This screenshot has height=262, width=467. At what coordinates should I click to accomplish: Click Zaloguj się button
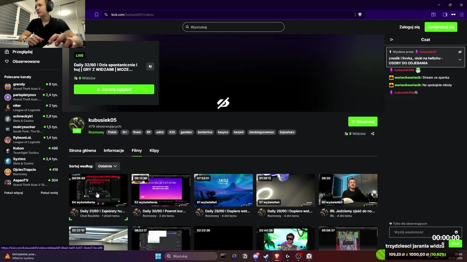[x=409, y=27]
